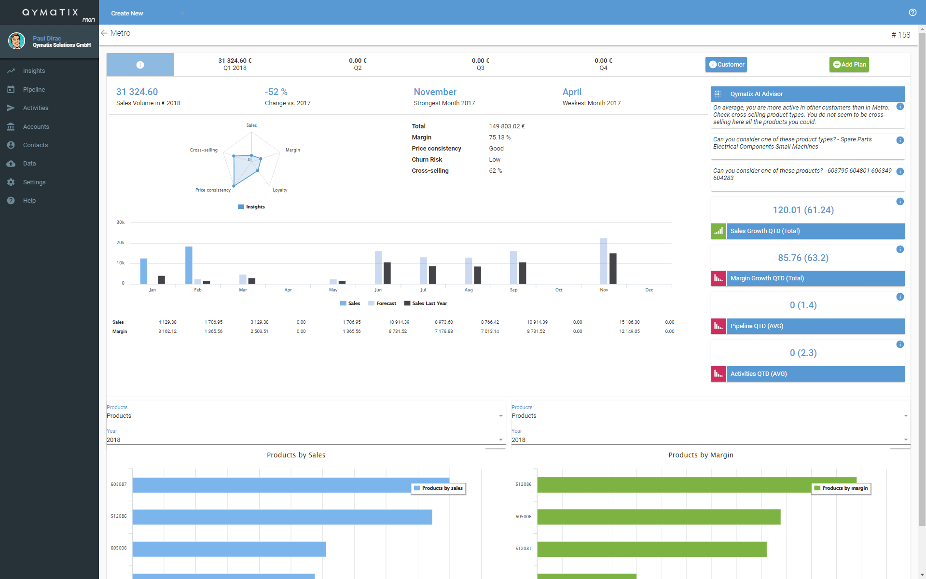Click the green Add Plan button
Viewport: 926px width, 579px height.
coord(849,65)
